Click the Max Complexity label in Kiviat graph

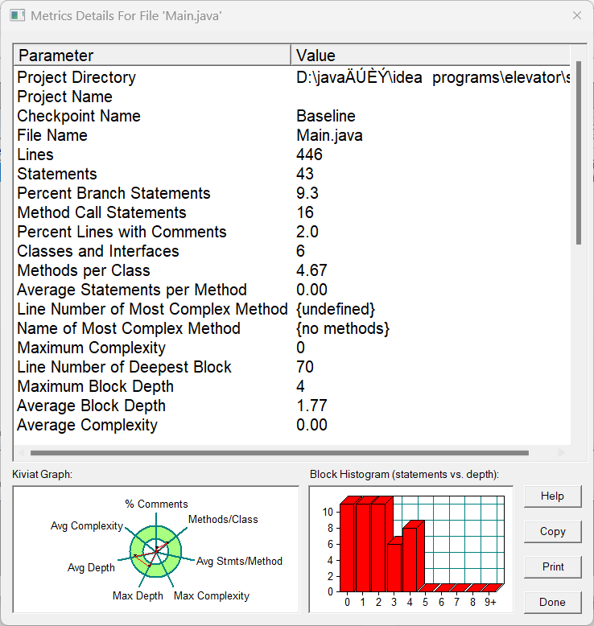pyautogui.click(x=212, y=595)
